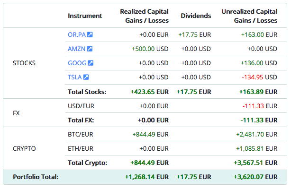Select the CRYPTO category label
Screen dimensions: 291x189
[x=24, y=148]
